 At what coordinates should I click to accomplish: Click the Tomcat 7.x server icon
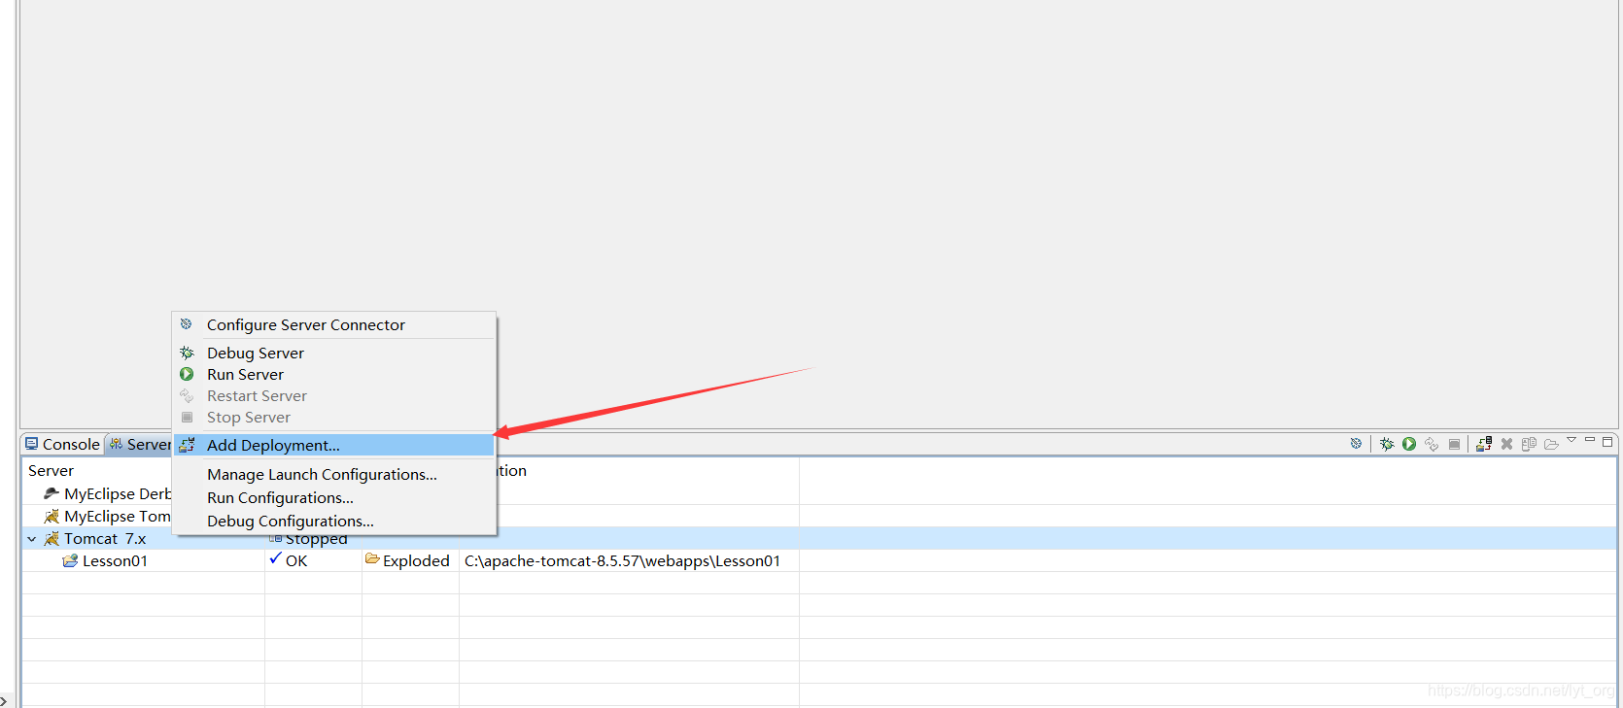coord(52,538)
